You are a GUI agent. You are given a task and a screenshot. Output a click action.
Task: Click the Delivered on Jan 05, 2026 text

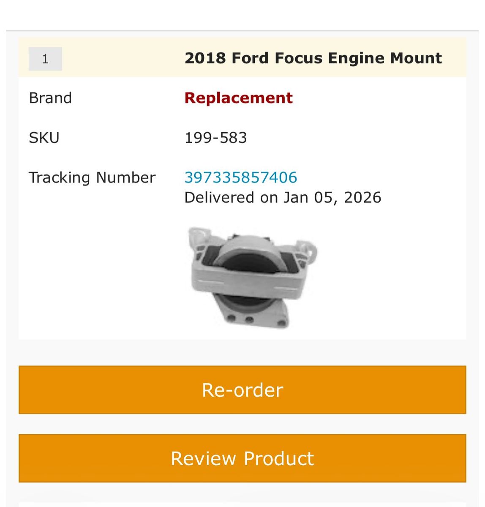(x=283, y=198)
